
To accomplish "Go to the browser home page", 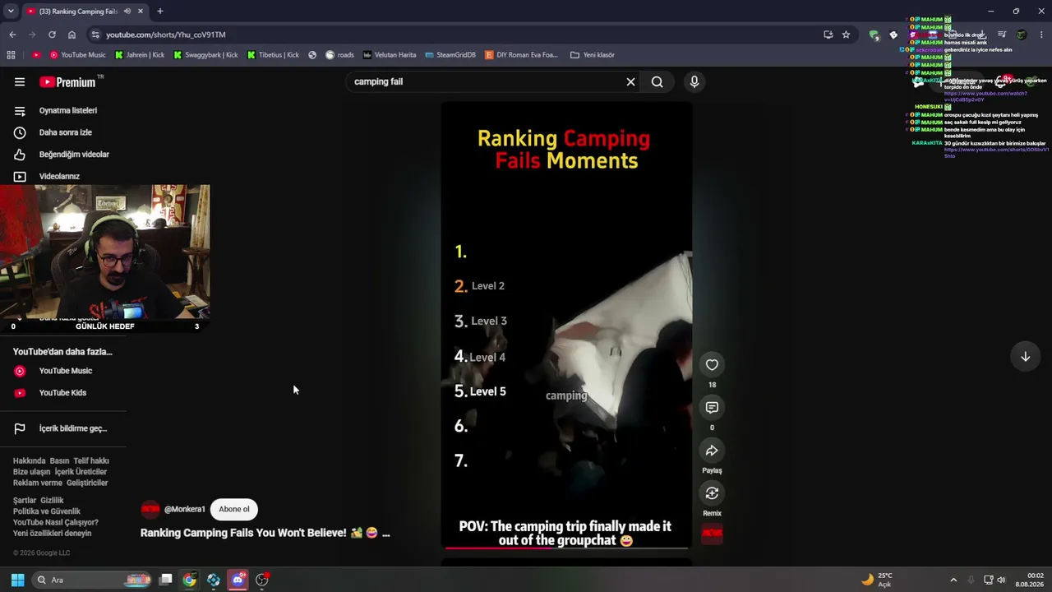I will pyautogui.click(x=72, y=35).
